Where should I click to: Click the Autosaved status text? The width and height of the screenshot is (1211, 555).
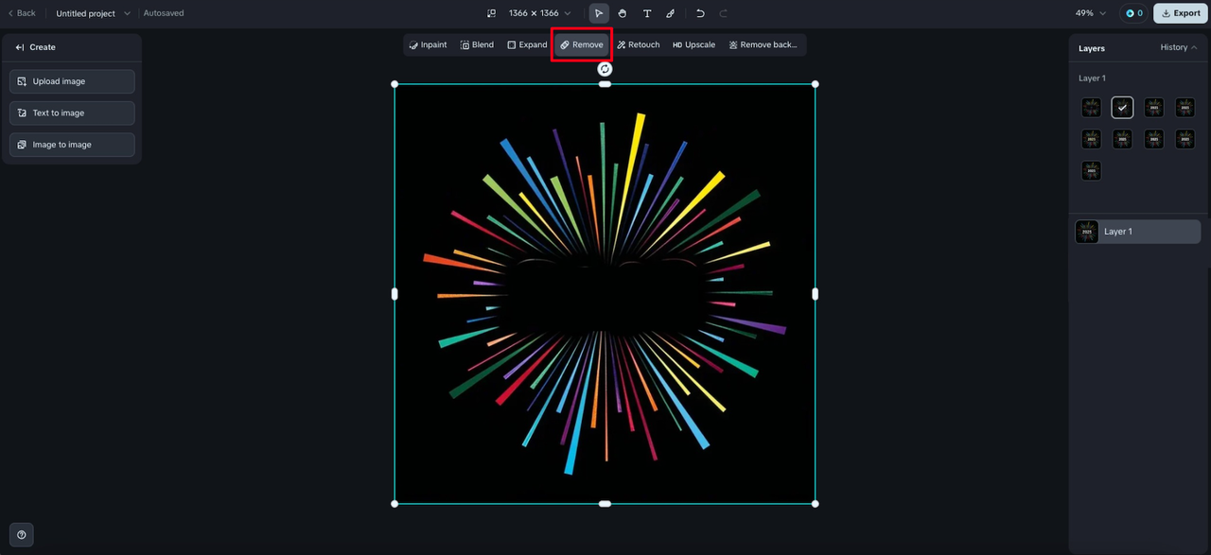tap(164, 13)
